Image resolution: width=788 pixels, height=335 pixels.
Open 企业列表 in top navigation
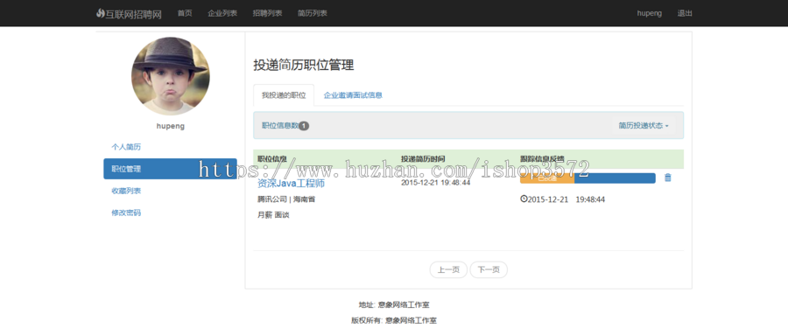point(222,13)
